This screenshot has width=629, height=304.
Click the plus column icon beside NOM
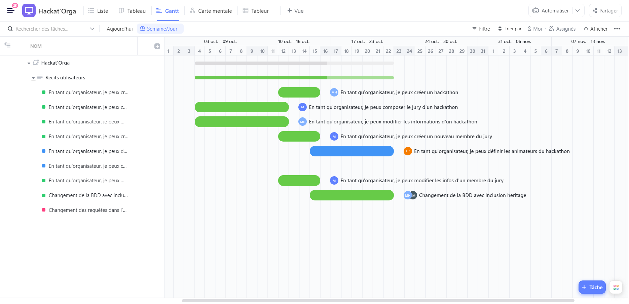(x=157, y=46)
